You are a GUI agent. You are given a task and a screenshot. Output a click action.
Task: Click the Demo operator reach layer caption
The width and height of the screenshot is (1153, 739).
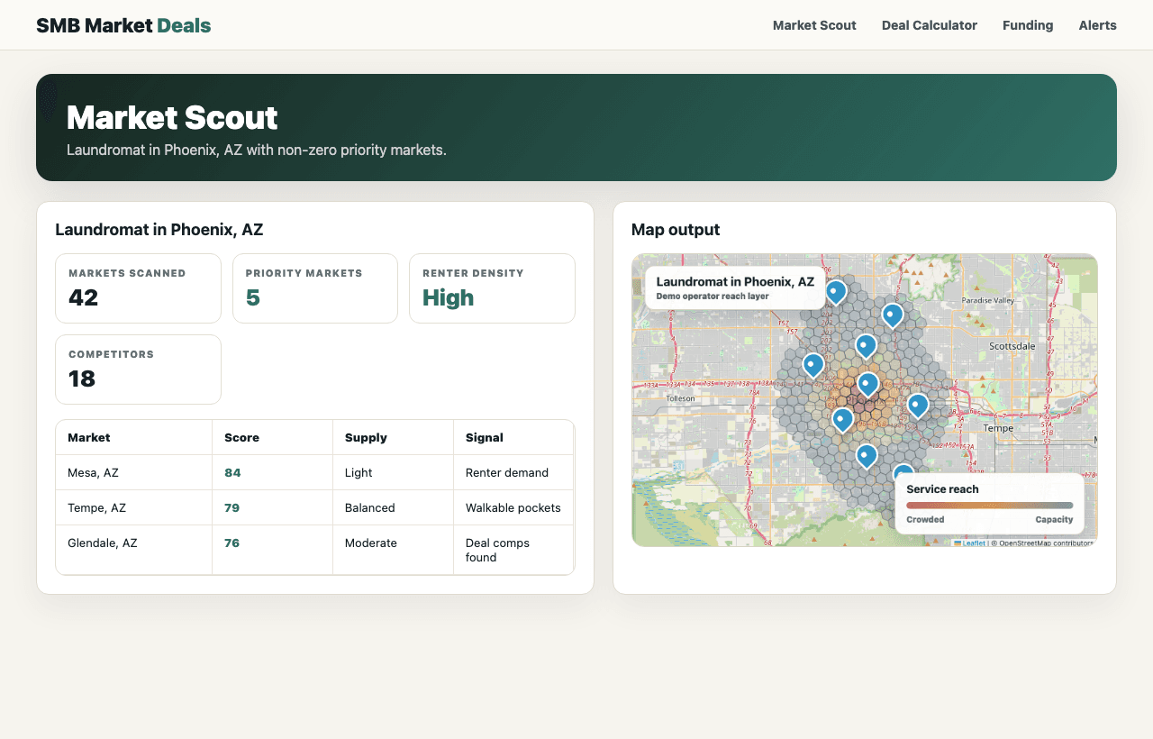pos(713,296)
